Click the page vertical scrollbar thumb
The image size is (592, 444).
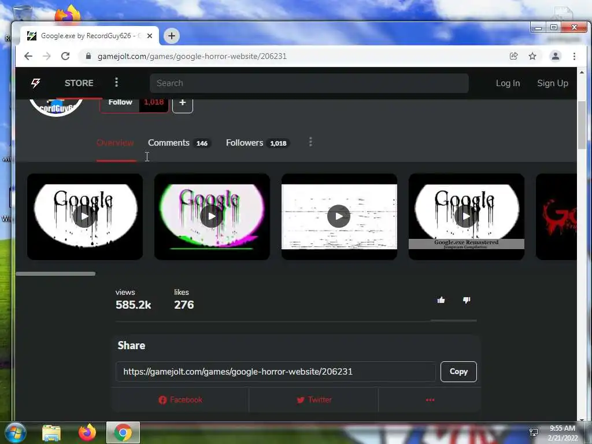click(x=582, y=125)
